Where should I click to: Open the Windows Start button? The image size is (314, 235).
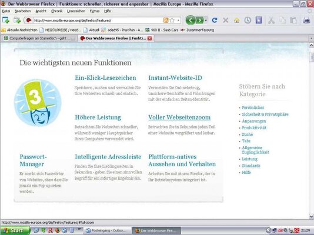tap(15, 230)
